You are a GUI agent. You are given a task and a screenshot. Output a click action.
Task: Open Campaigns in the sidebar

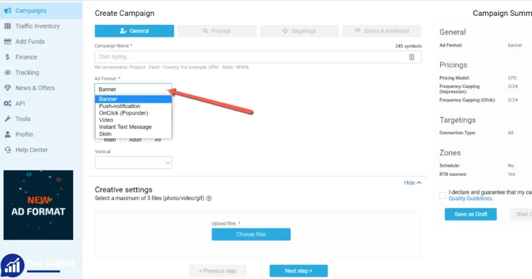coord(41,10)
